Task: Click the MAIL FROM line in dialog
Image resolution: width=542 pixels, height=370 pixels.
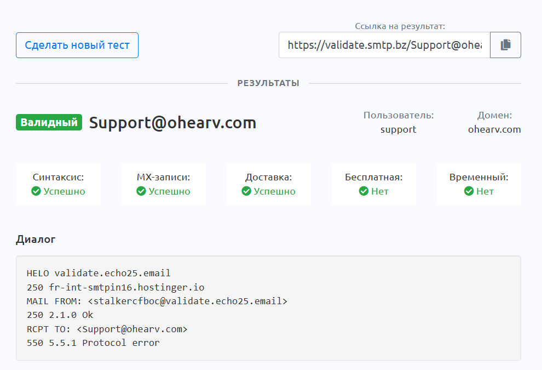Action: pos(157,301)
